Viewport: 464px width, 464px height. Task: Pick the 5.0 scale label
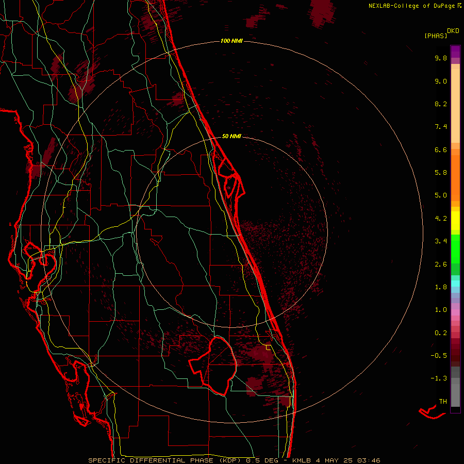pyautogui.click(x=441, y=195)
